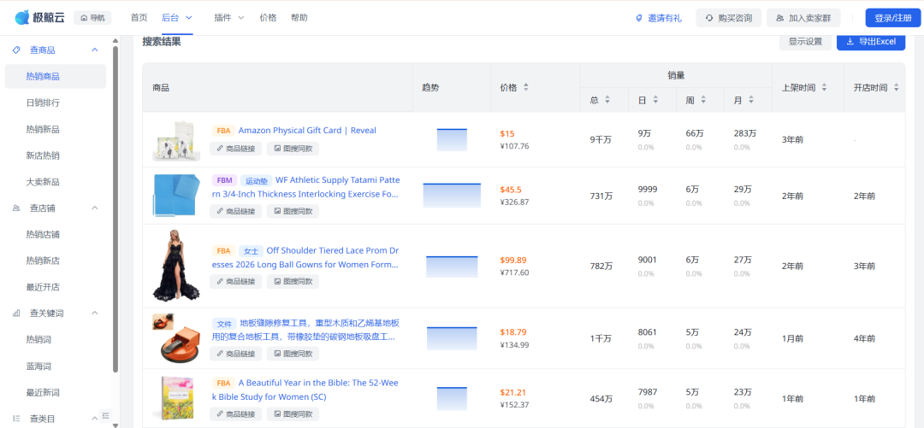
Task: Click the 极鲸云 logo
Action: point(41,18)
